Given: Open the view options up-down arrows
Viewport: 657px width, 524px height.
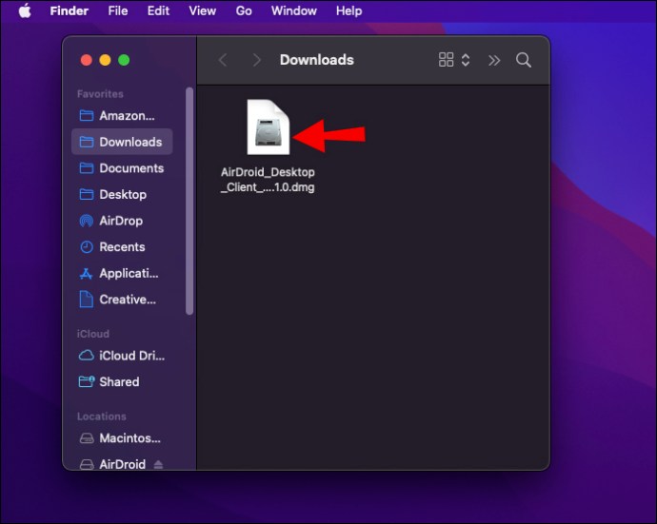Looking at the screenshot, I should [x=466, y=60].
